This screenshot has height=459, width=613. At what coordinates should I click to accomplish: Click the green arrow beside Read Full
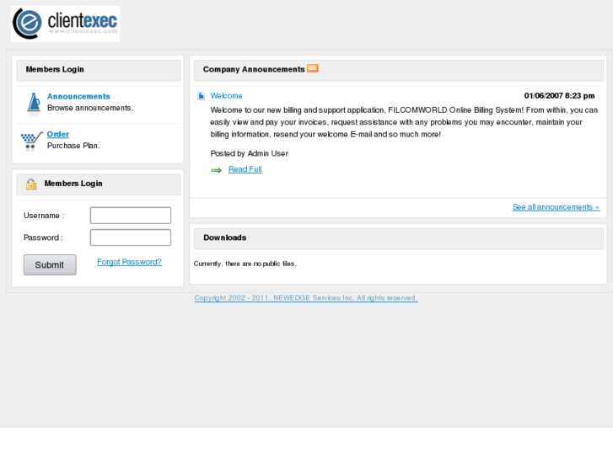[x=216, y=170]
